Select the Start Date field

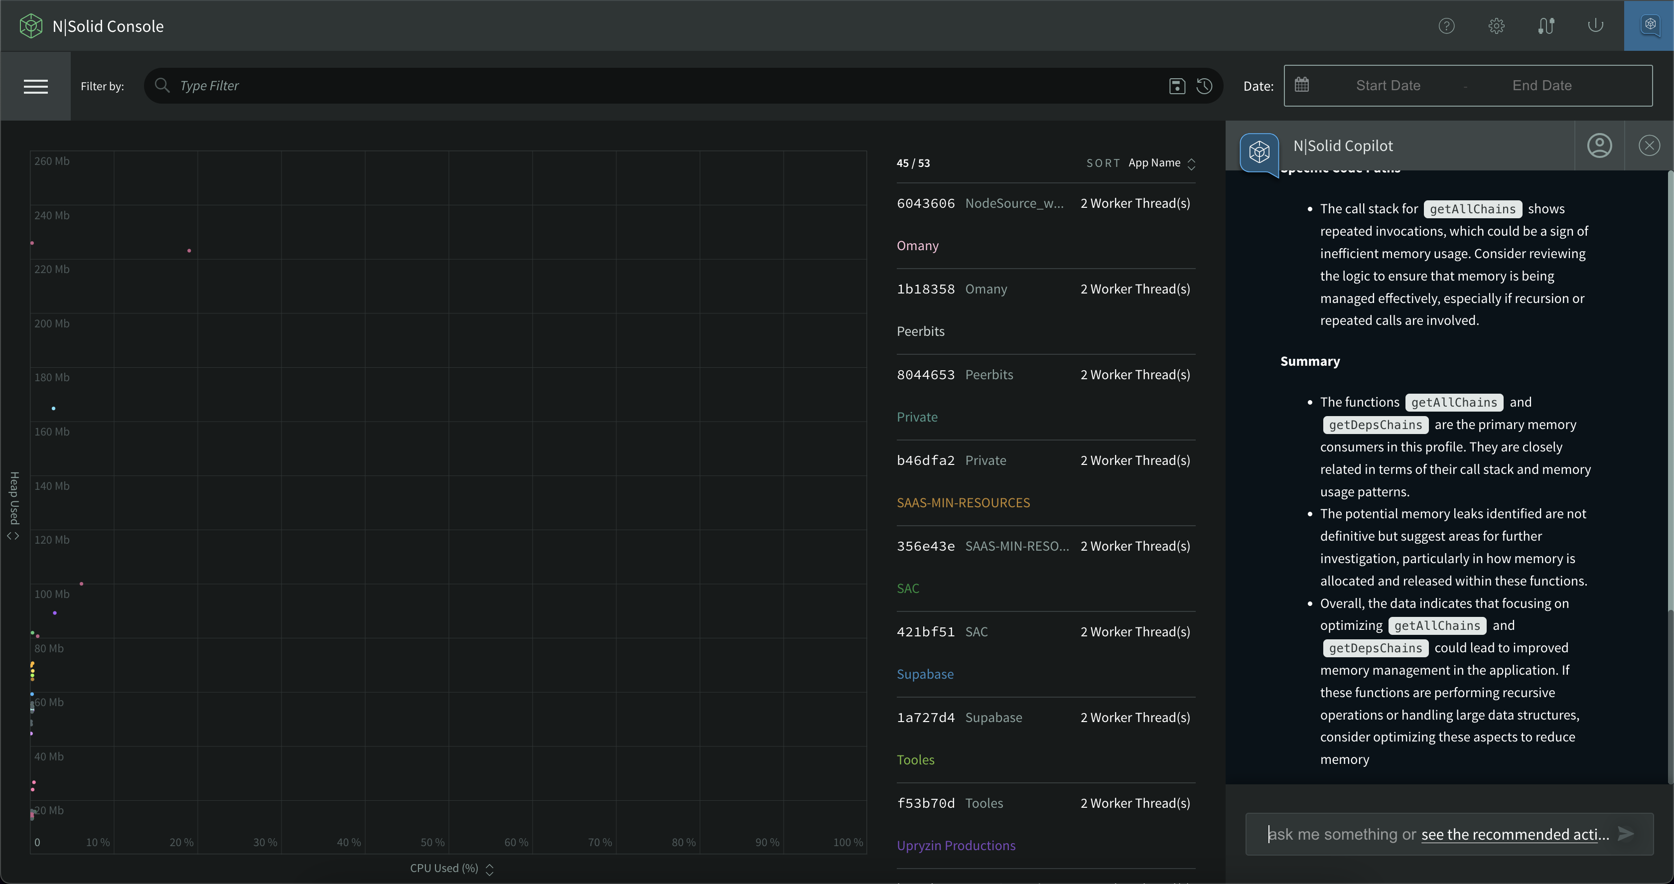coord(1388,85)
